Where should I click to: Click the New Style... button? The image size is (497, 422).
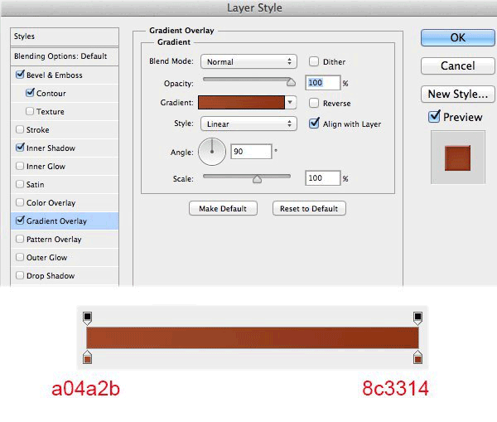tap(458, 94)
